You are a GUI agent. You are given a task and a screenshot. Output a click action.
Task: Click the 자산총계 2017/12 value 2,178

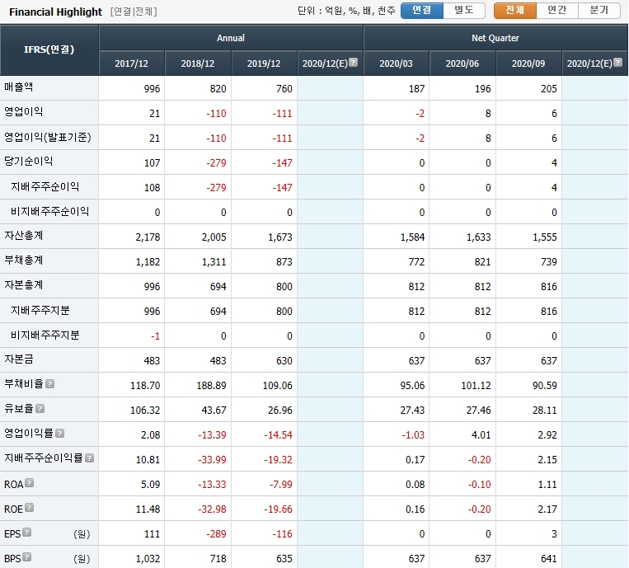pos(148,237)
